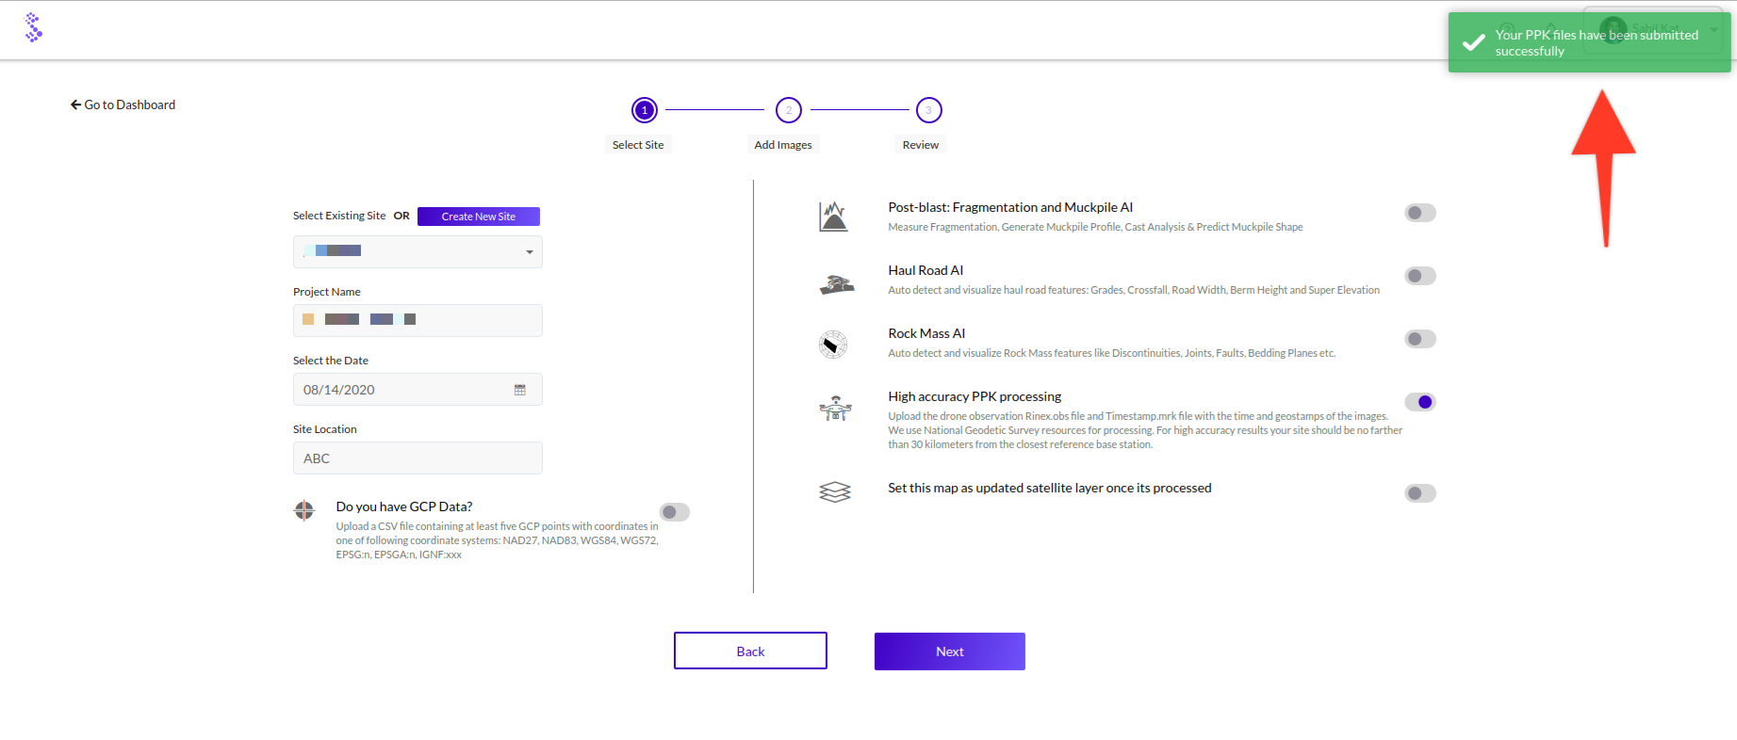Click Create New Site button
The width and height of the screenshot is (1737, 740).
coord(479,217)
